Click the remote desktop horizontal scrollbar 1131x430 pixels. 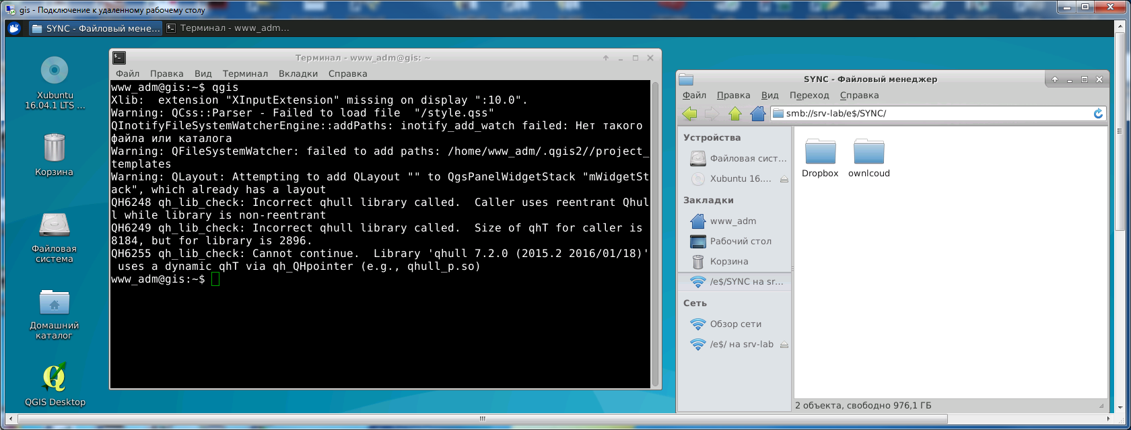(481, 419)
